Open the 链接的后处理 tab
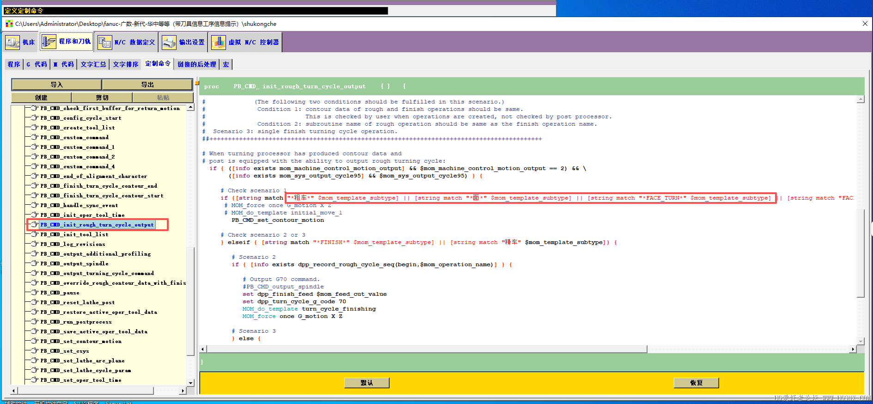Image resolution: width=873 pixels, height=404 pixels. 197,64
